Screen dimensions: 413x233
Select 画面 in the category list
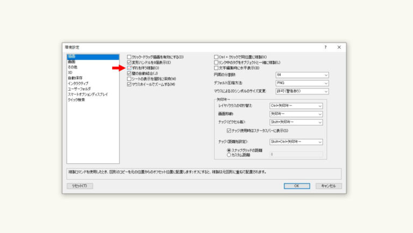(x=72, y=62)
